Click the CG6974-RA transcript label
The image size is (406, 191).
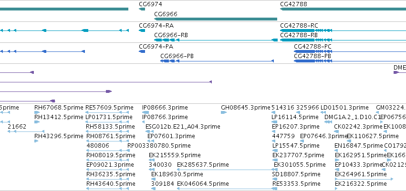[x=156, y=26]
